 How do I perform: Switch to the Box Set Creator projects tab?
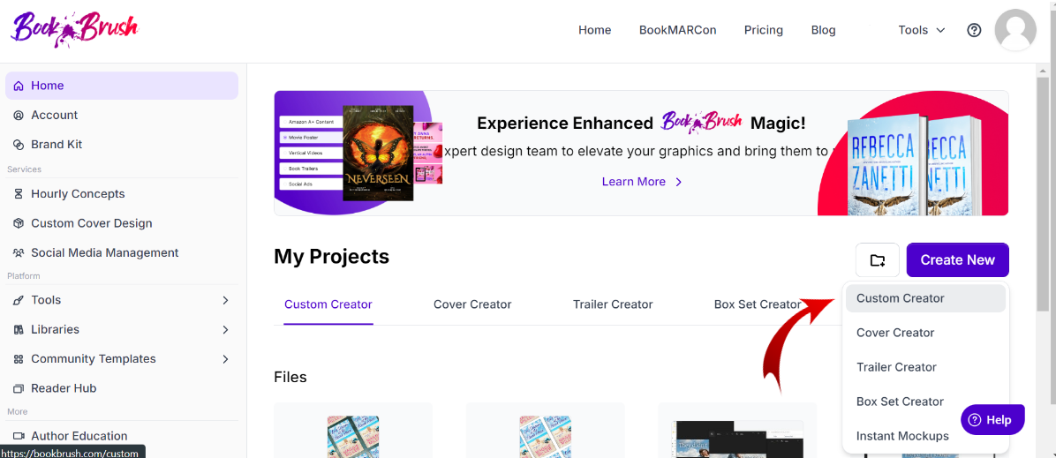pyautogui.click(x=758, y=304)
